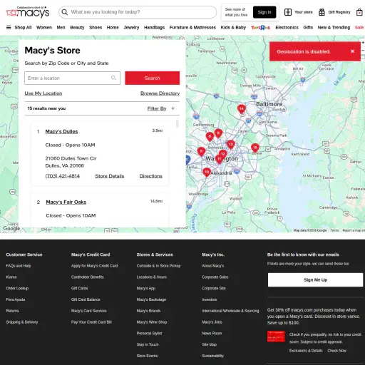Open Investors footer link
Image resolution: width=365 pixels, height=365 pixels.
210,299
